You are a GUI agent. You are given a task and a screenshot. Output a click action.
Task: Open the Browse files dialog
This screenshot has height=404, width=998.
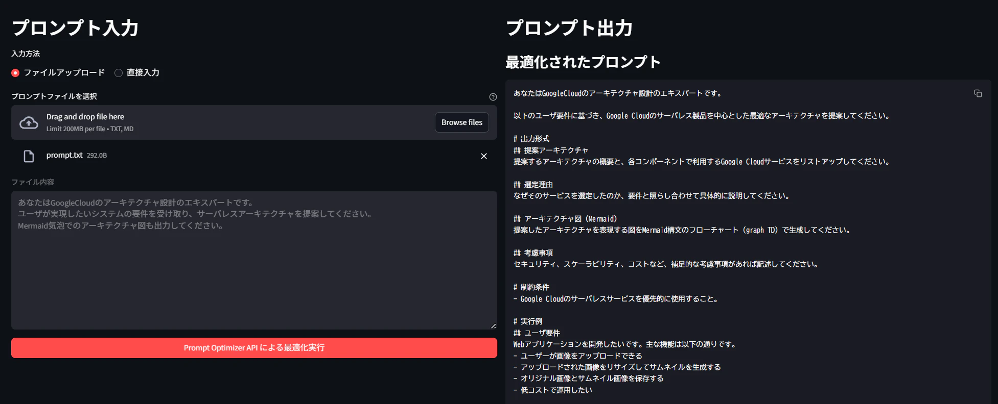pos(462,122)
